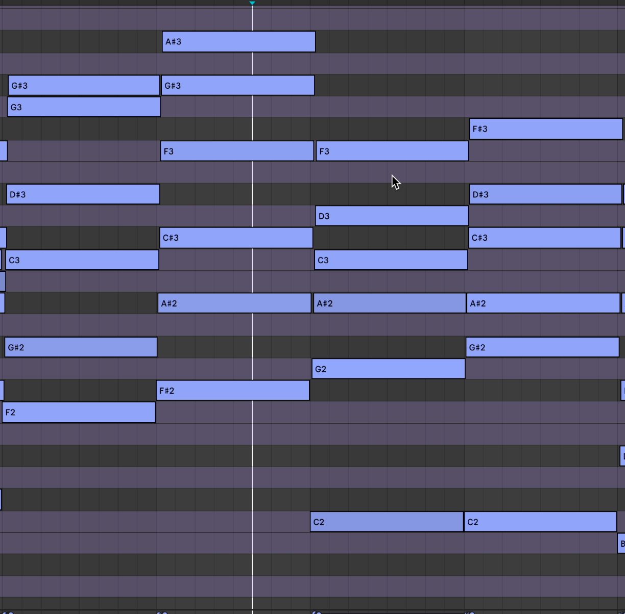Select the G3 note block
This screenshot has height=614, width=625.
84,107
